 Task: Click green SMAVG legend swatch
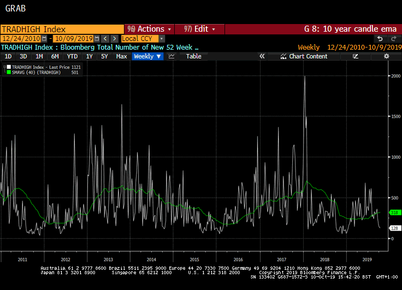9,73
